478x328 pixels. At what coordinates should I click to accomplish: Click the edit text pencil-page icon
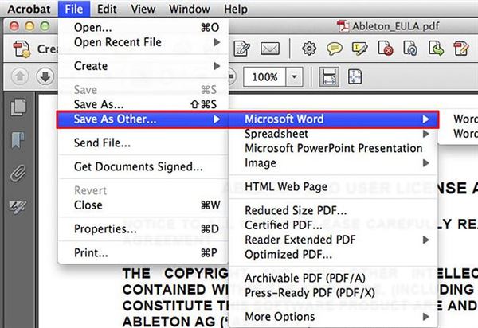(x=241, y=49)
